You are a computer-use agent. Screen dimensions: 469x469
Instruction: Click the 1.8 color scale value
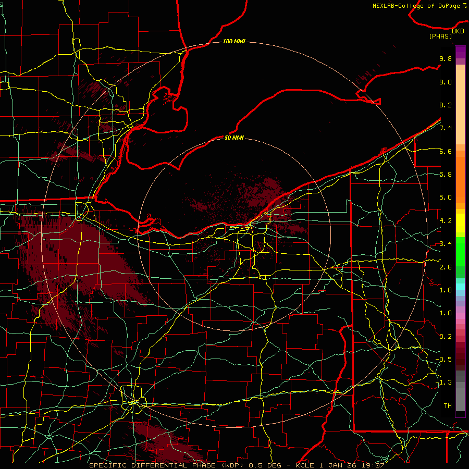coord(446,290)
